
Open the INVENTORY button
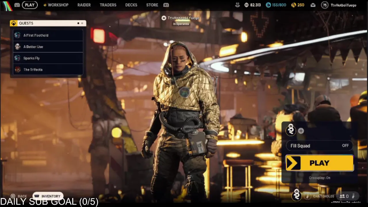[47, 196]
